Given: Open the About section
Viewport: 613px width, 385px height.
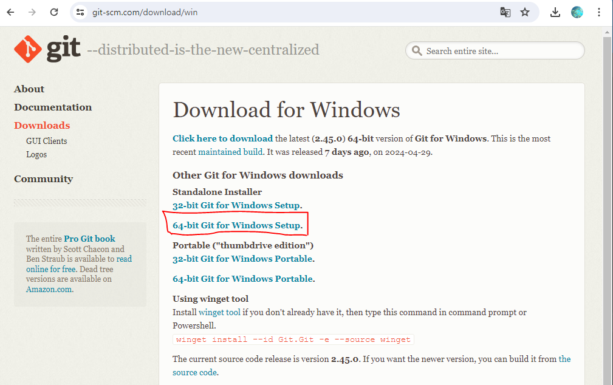Looking at the screenshot, I should point(29,89).
